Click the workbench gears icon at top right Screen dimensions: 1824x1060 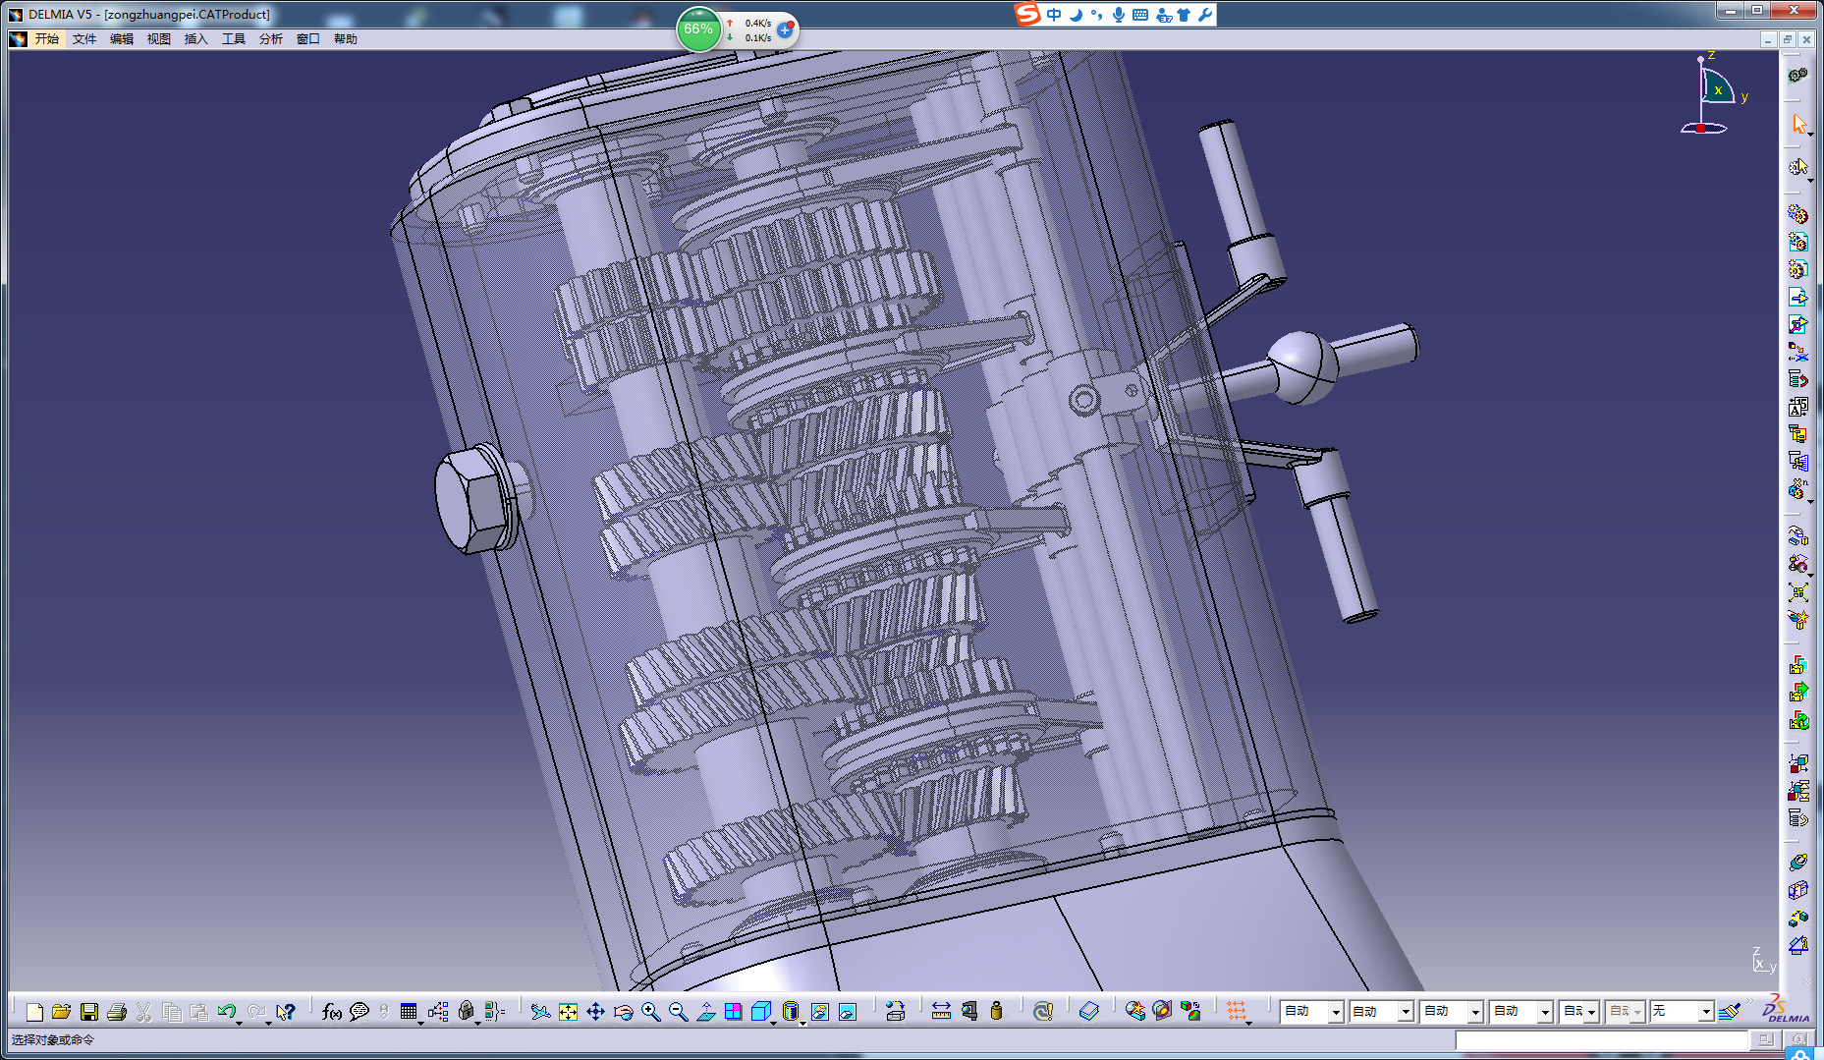click(1797, 76)
